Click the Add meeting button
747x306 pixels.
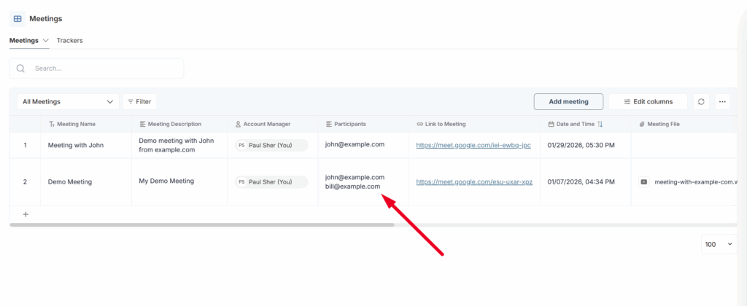coord(568,102)
